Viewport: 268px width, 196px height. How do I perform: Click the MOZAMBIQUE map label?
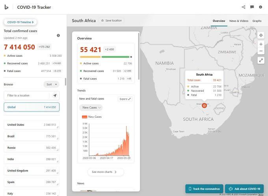pyautogui.click(x=251, y=75)
